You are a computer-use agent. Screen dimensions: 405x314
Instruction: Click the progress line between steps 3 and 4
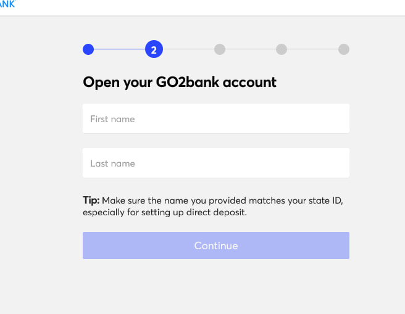[251, 49]
